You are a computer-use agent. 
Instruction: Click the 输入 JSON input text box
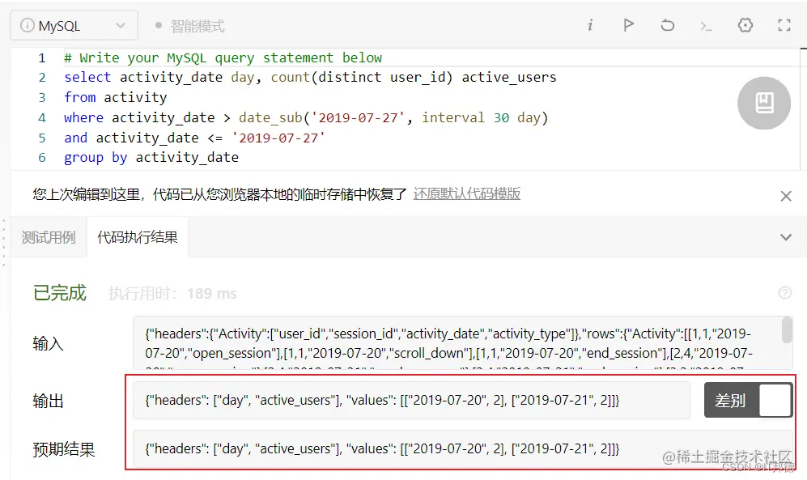(462, 342)
